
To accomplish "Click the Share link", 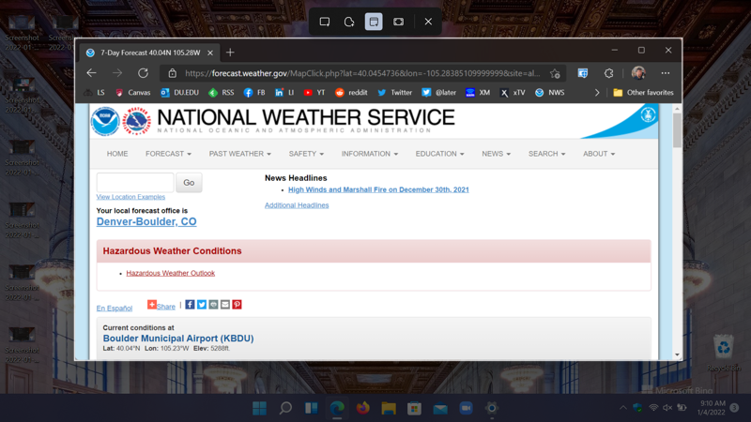I will (161, 306).
